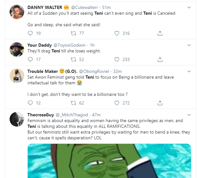Retweet DANNY WALTER's Teni tweet
The width and height of the screenshot is (198, 178).
[73, 33]
